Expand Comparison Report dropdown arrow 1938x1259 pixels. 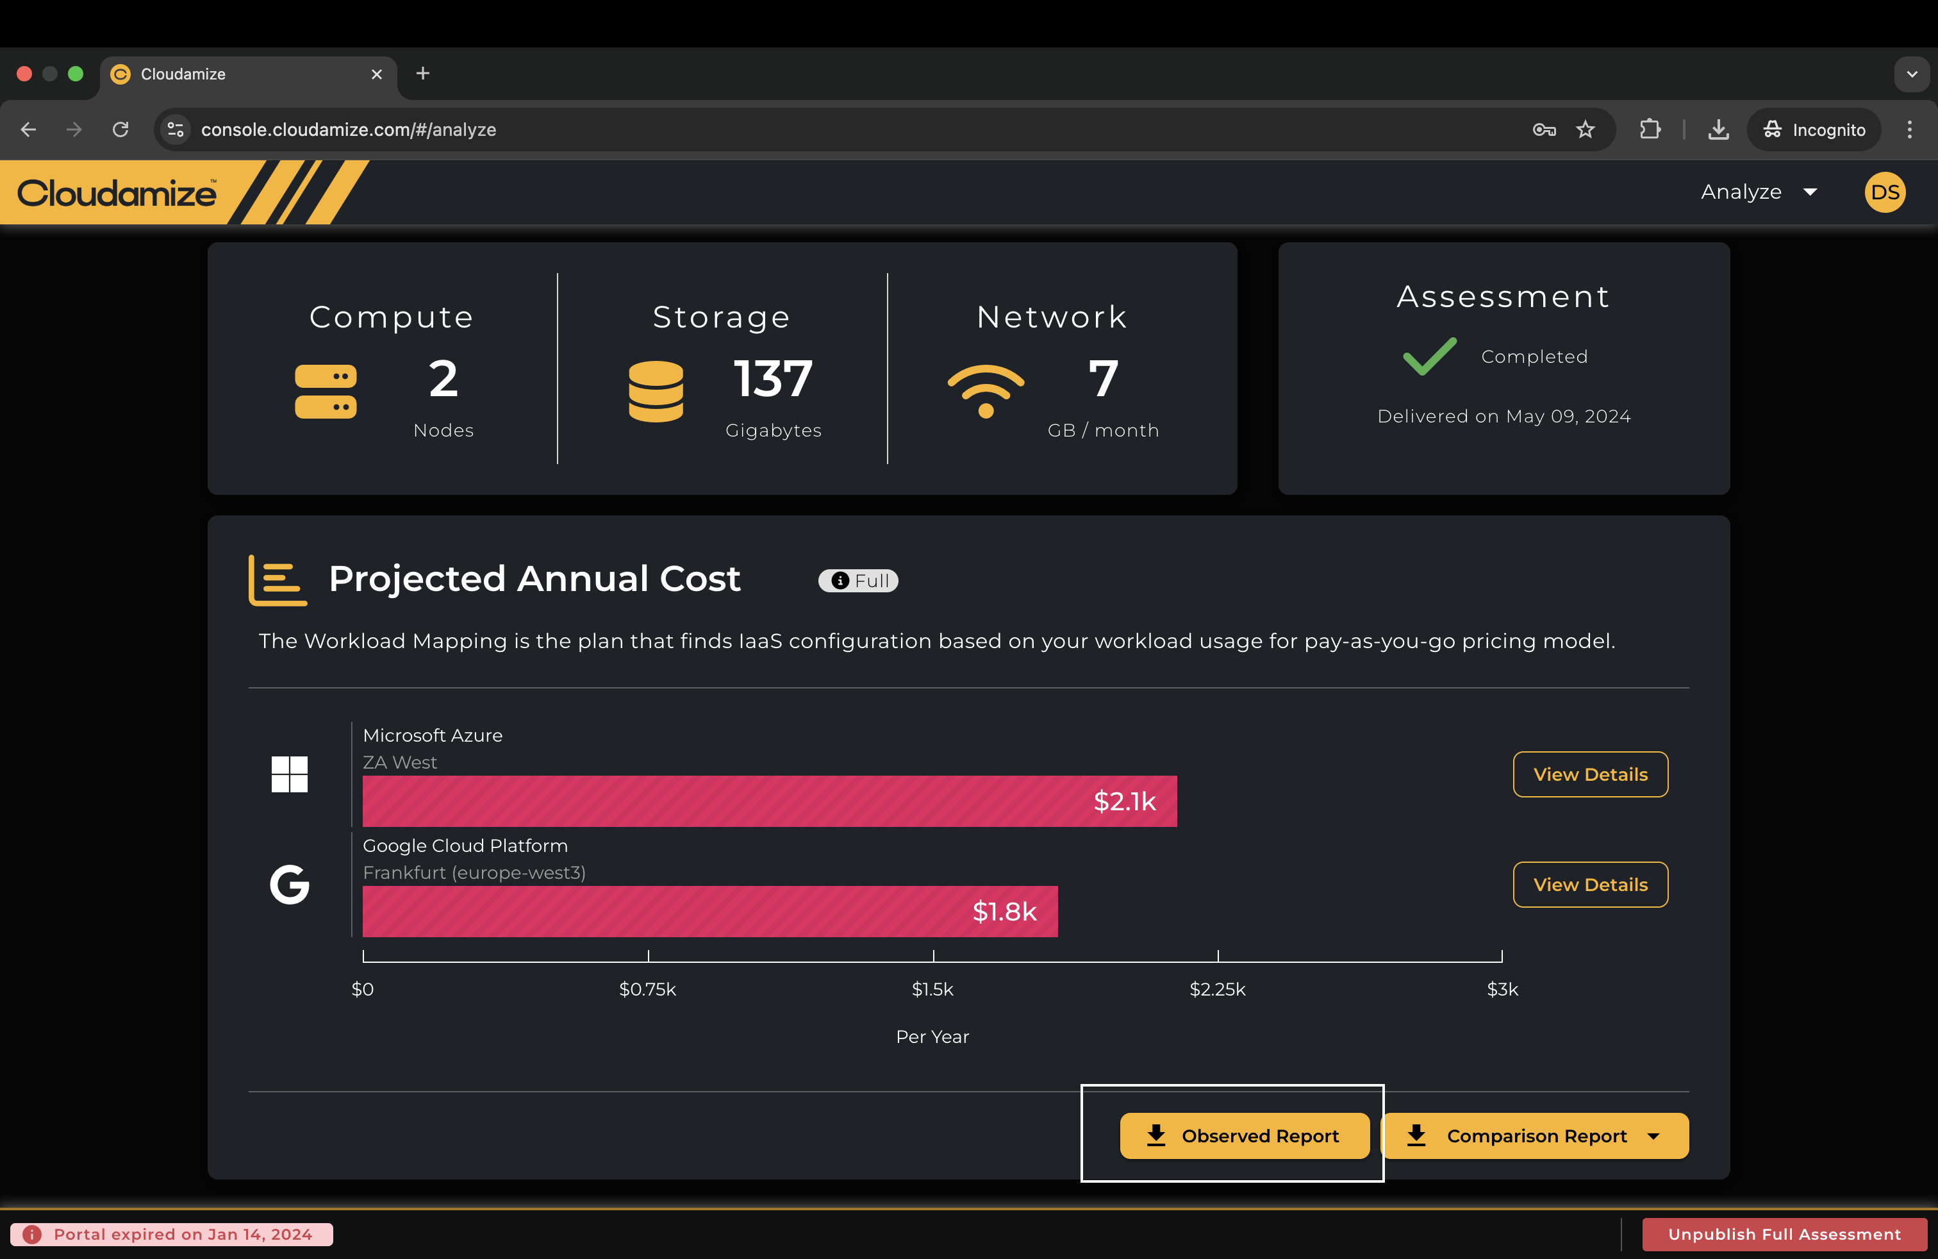click(1653, 1136)
